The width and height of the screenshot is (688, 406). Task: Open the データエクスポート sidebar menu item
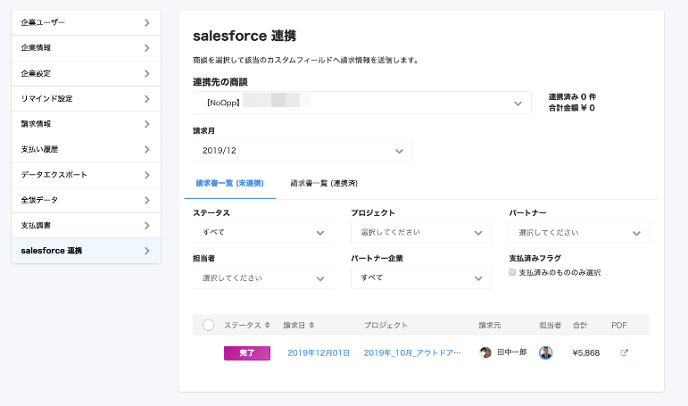(86, 175)
